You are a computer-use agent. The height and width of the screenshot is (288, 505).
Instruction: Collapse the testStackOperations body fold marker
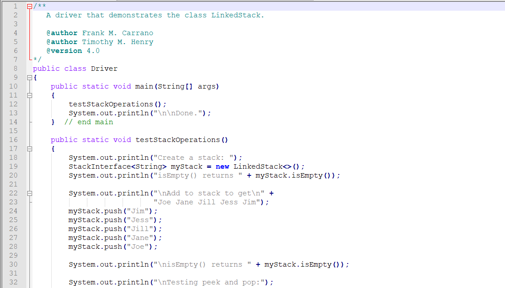(29, 148)
